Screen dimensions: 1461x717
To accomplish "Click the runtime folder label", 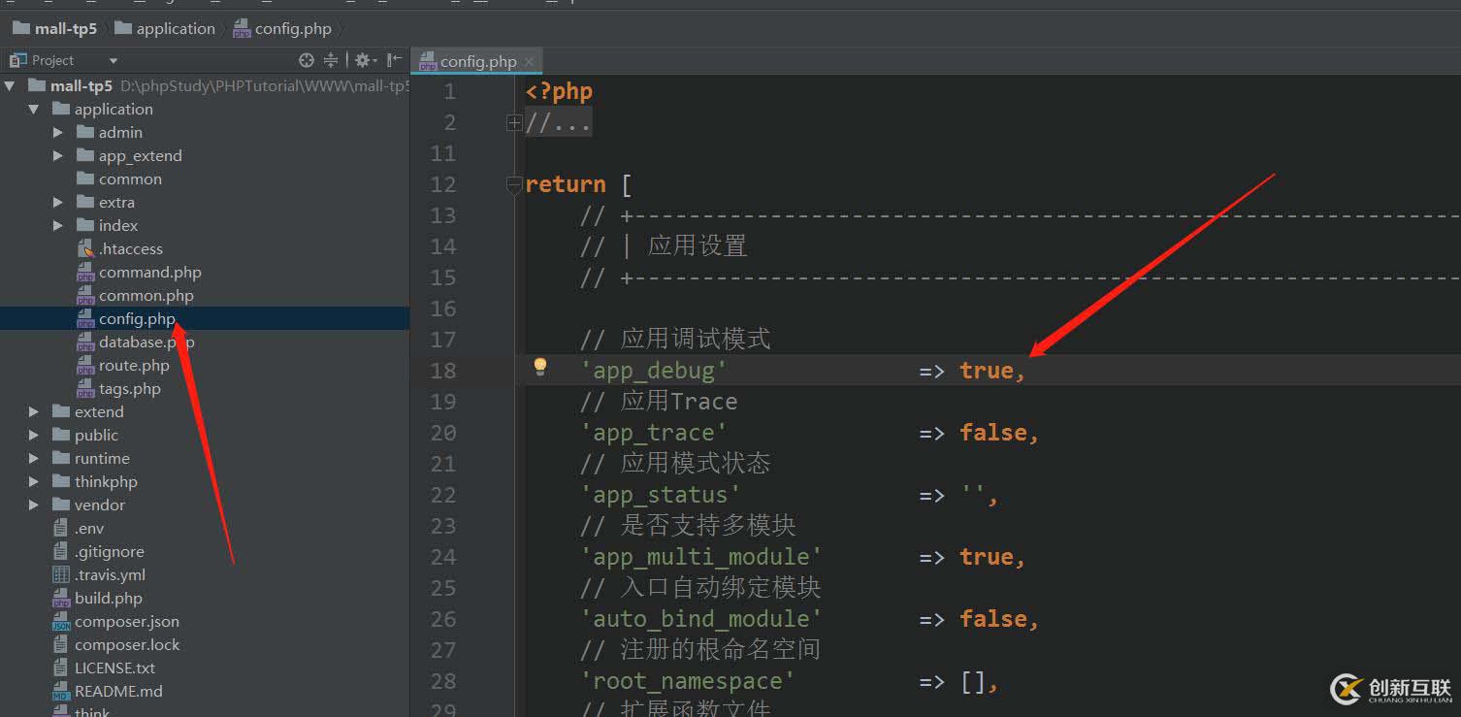I will (102, 458).
